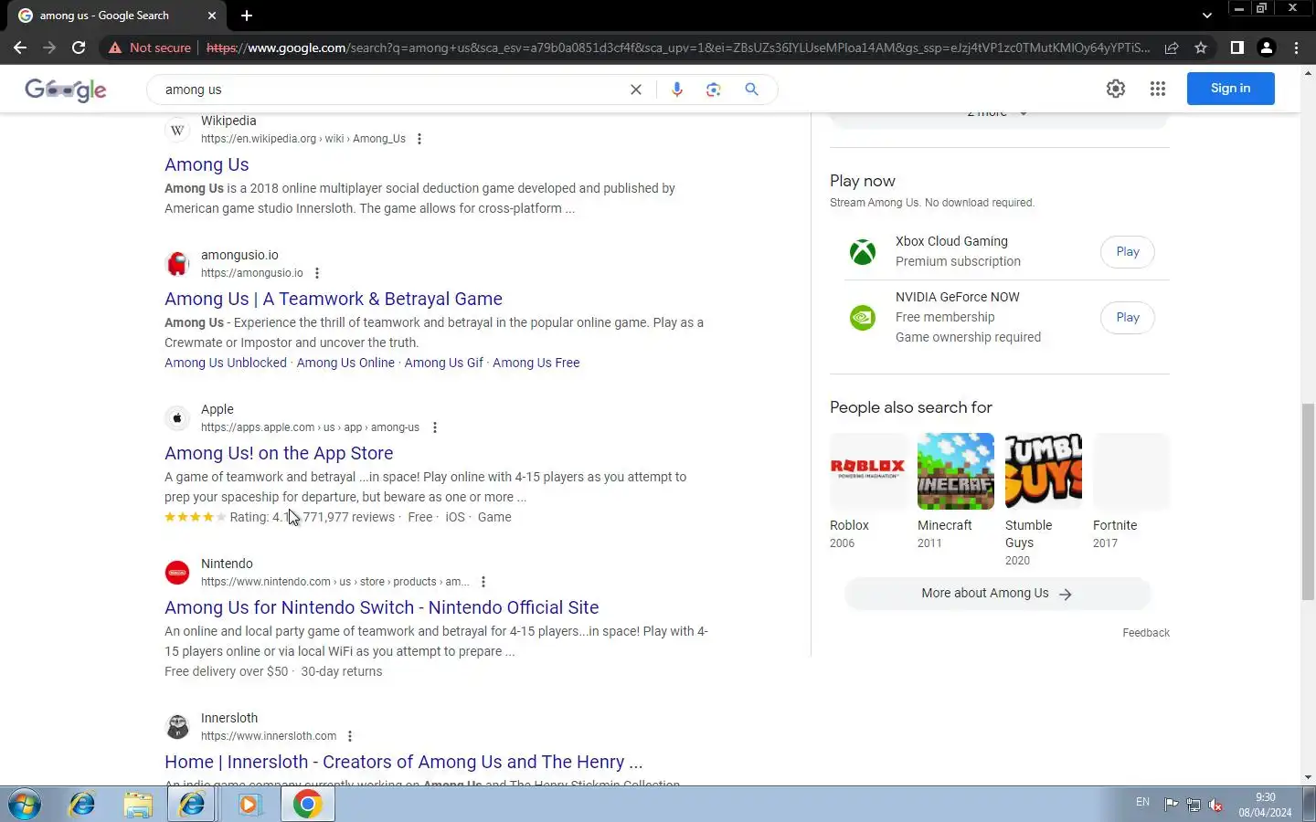Open Among Us Free sitelink
Viewport: 1316px width, 822px height.
click(x=536, y=363)
